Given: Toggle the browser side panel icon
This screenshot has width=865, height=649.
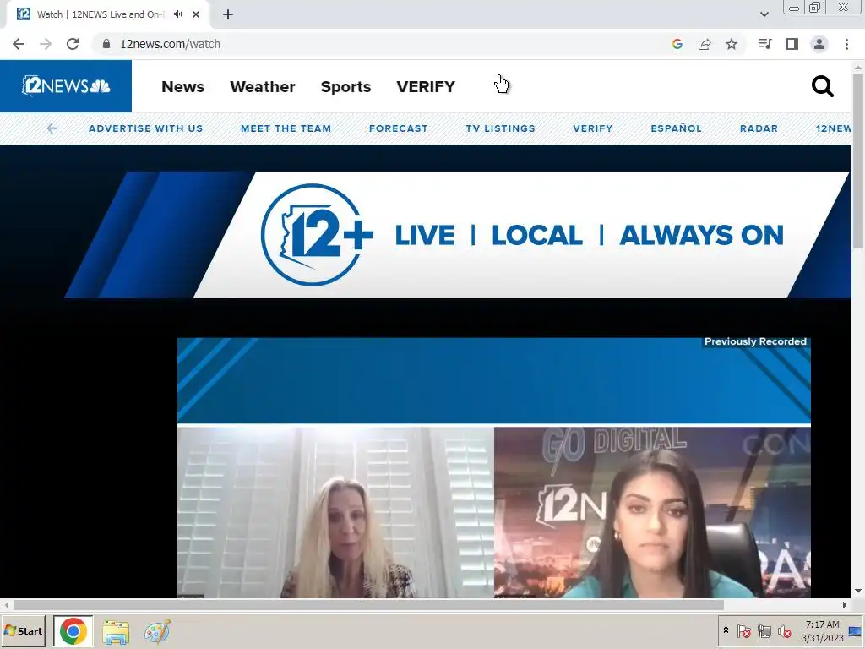Looking at the screenshot, I should (x=792, y=44).
